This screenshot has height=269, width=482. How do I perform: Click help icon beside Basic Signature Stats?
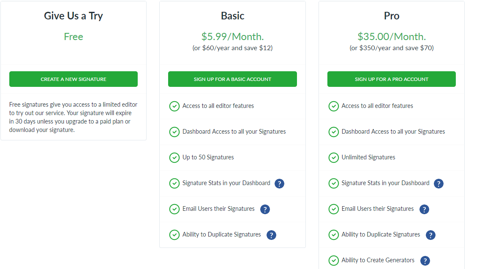[279, 183]
